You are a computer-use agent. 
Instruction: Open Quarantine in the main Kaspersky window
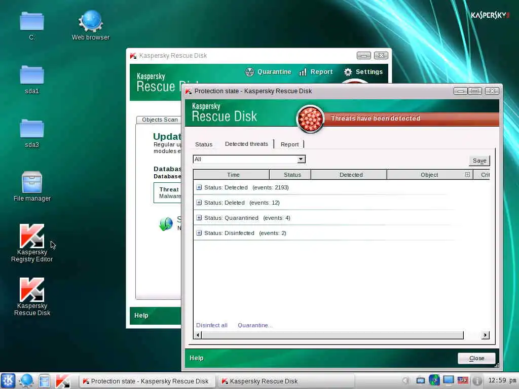[x=268, y=72]
